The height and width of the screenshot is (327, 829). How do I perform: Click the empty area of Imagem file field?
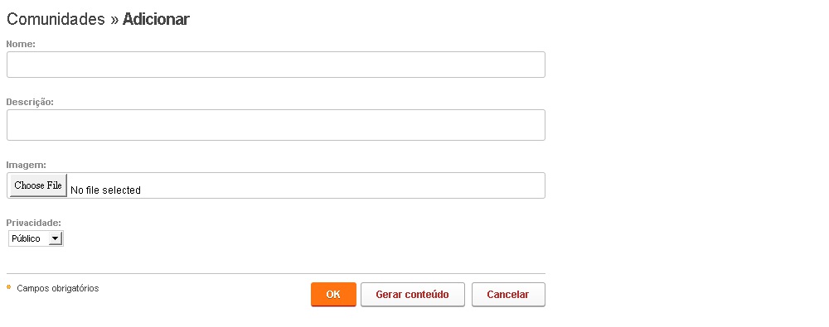click(x=344, y=186)
